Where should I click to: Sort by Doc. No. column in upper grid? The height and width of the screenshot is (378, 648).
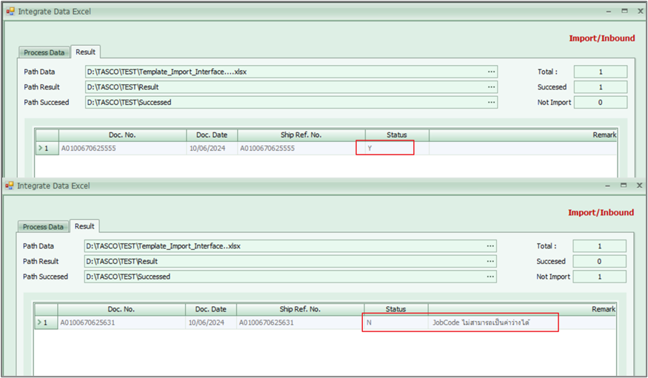point(122,135)
